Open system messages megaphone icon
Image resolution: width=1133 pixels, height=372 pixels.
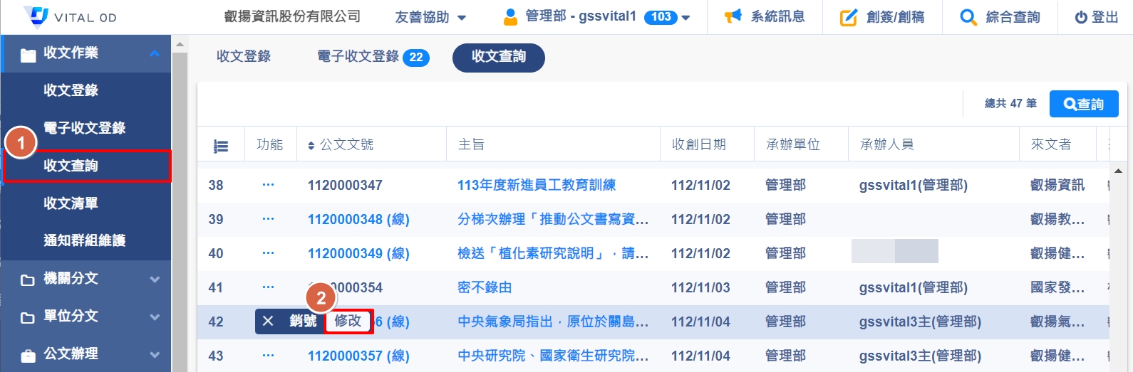(733, 16)
